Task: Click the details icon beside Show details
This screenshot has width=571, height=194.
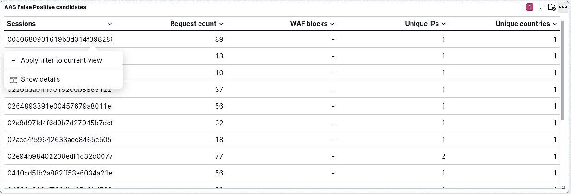Action: (x=13, y=79)
